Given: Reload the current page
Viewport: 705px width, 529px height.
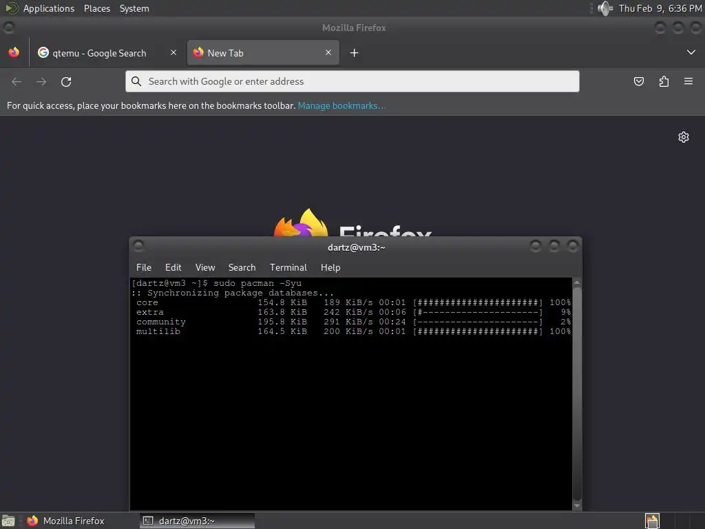Looking at the screenshot, I should [x=66, y=82].
